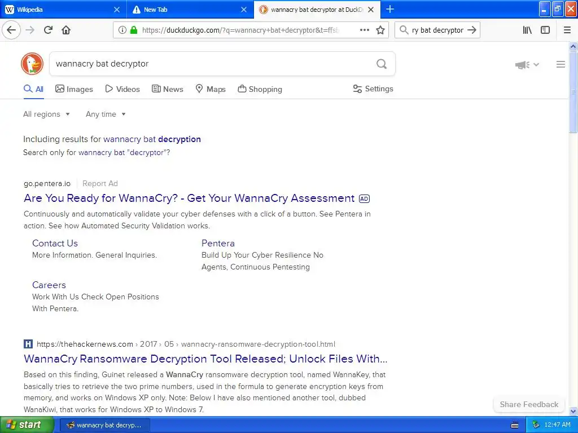
Task: Open DuckDuckGo Settings
Action: click(x=373, y=89)
